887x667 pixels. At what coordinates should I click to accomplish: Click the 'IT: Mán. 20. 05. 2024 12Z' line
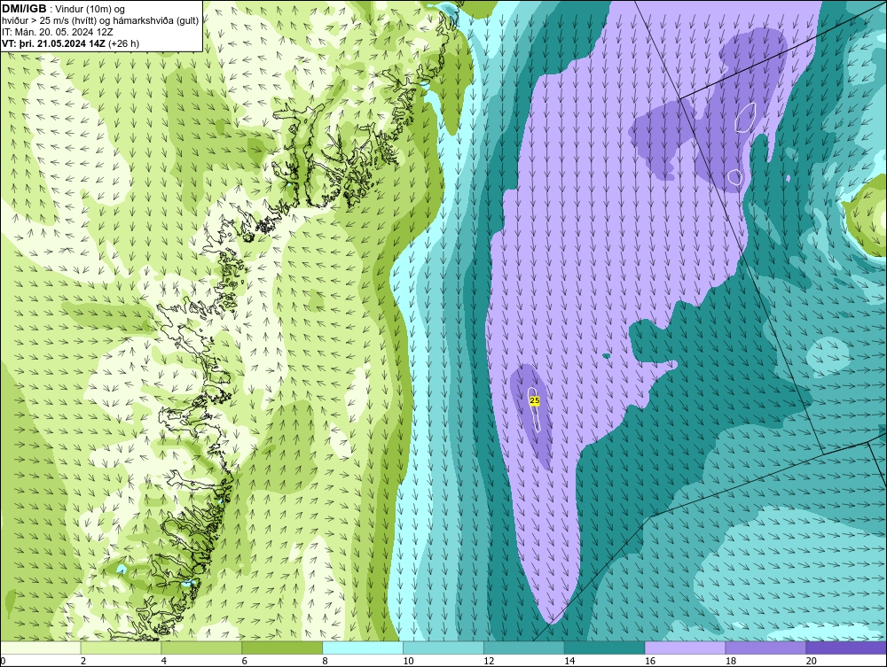[x=58, y=32]
